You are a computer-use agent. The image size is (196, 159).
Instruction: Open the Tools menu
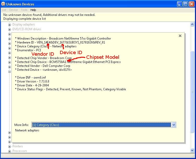click(24, 10)
